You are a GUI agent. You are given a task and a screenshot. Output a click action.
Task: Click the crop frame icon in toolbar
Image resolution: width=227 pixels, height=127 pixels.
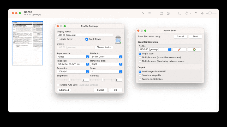[180, 13]
